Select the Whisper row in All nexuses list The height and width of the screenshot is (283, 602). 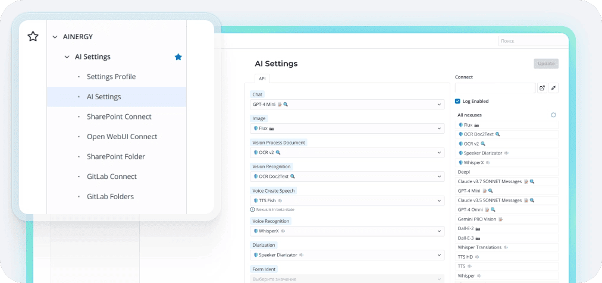point(507,276)
